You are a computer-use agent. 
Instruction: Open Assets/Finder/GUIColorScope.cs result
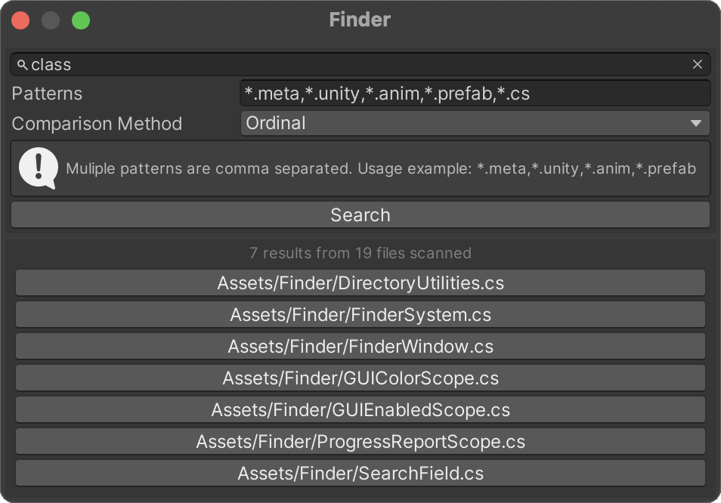pos(360,378)
